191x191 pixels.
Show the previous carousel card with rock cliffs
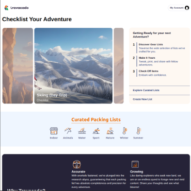pos(18,66)
